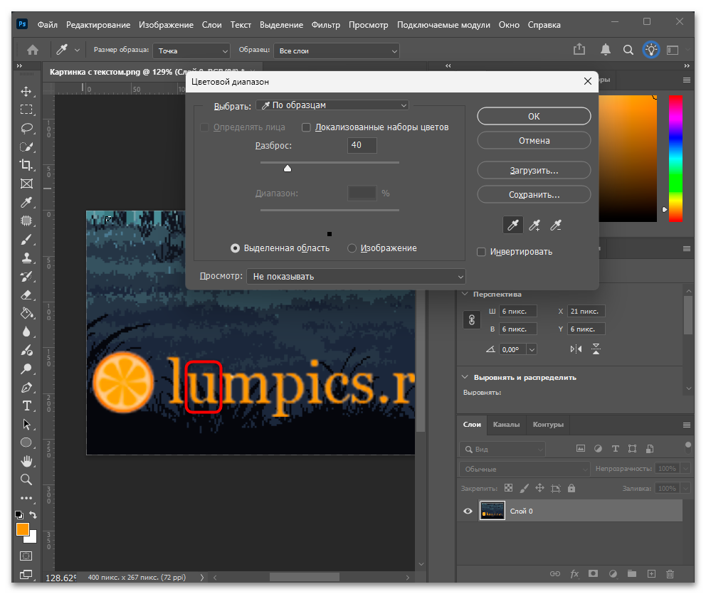The height and width of the screenshot is (594, 706).
Task: Select the Eraser tool
Action: pyautogui.click(x=26, y=295)
